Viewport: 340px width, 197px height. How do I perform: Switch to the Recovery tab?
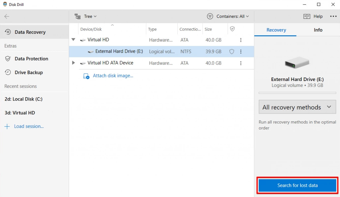[x=276, y=30]
